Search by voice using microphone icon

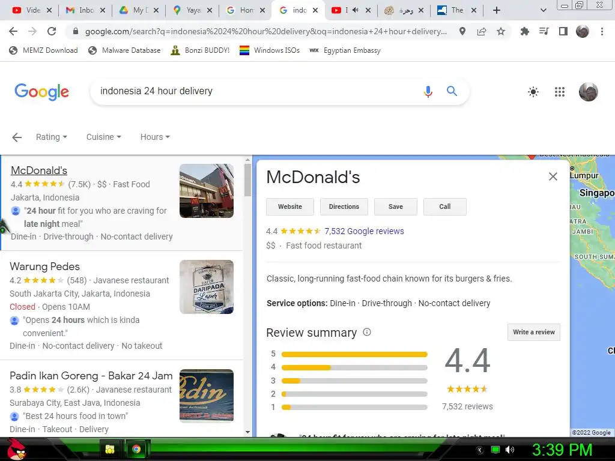click(428, 91)
